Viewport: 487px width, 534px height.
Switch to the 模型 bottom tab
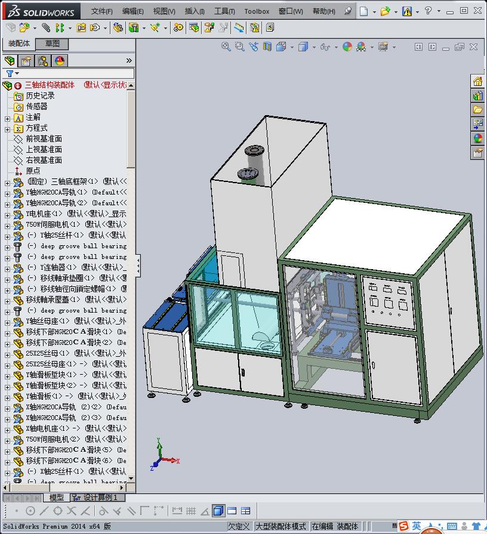[57, 498]
